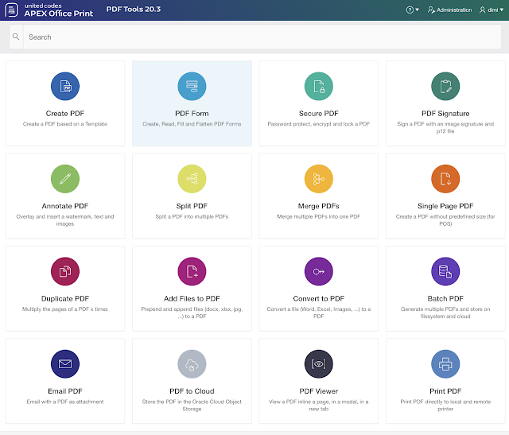The height and width of the screenshot is (435, 509).
Task: Click 'Email with a PDF as attachment' text
Action: 65,402
